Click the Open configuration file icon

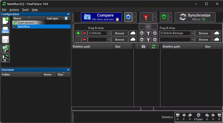[6, 30]
